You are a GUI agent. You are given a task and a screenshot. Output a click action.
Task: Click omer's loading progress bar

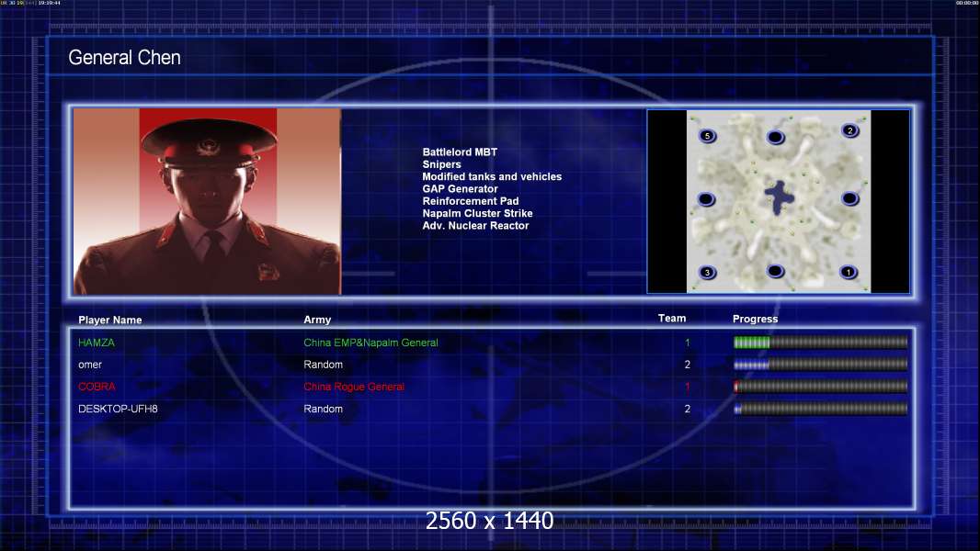click(821, 365)
